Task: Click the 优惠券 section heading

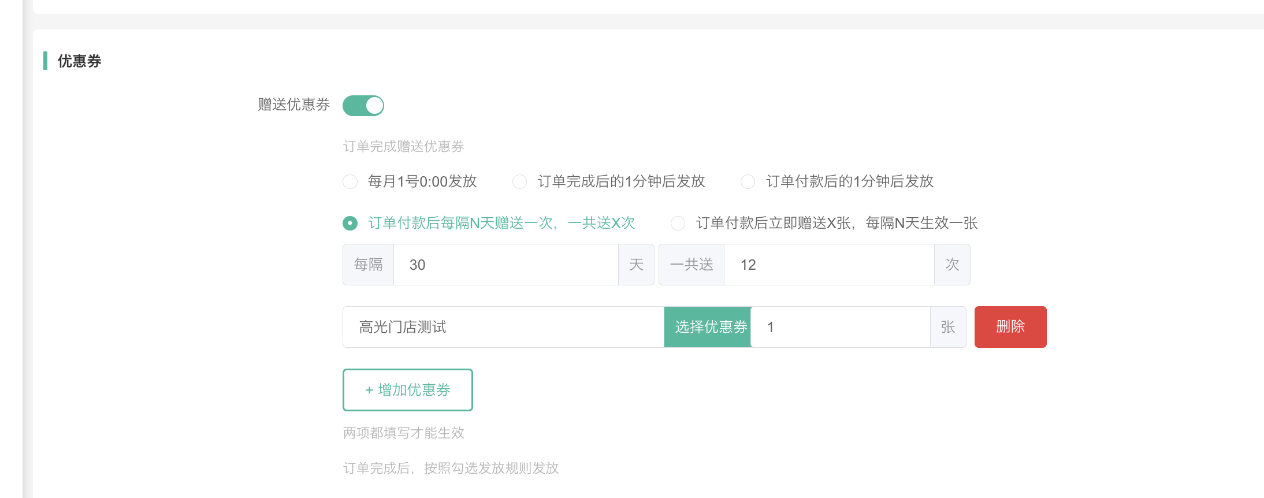Action: [80, 61]
